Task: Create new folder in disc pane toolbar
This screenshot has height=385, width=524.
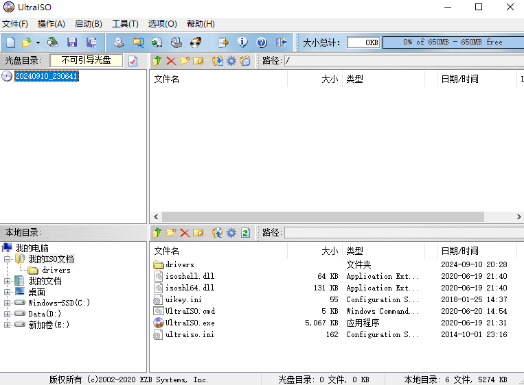Action: click(x=185, y=61)
